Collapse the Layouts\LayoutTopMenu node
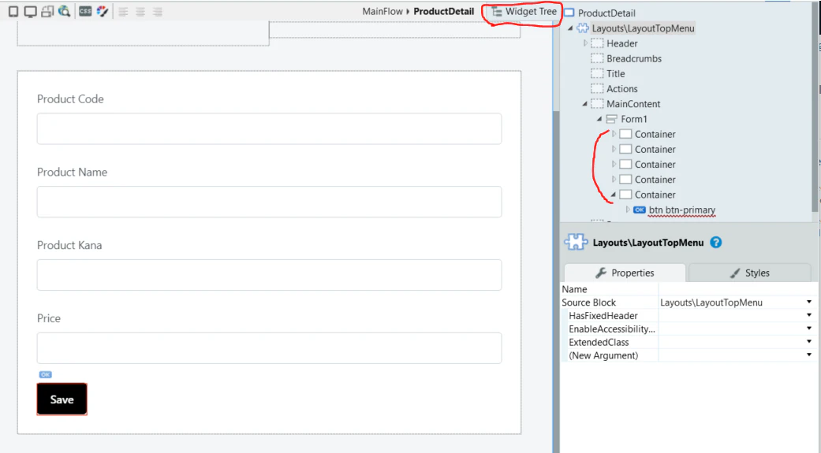Viewport: 821px width, 453px height. [570, 28]
